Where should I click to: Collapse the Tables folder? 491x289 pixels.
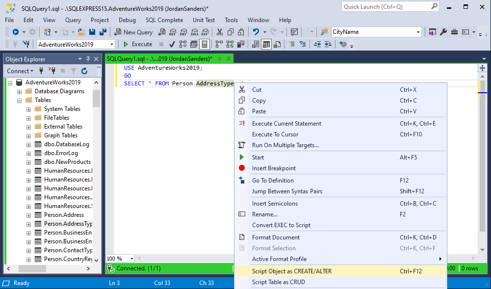[20, 101]
